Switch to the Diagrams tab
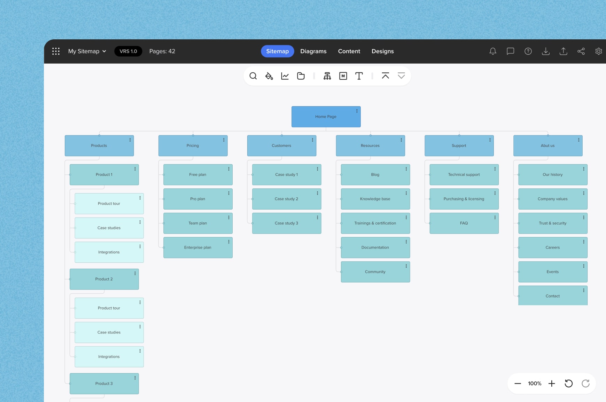 tap(313, 51)
